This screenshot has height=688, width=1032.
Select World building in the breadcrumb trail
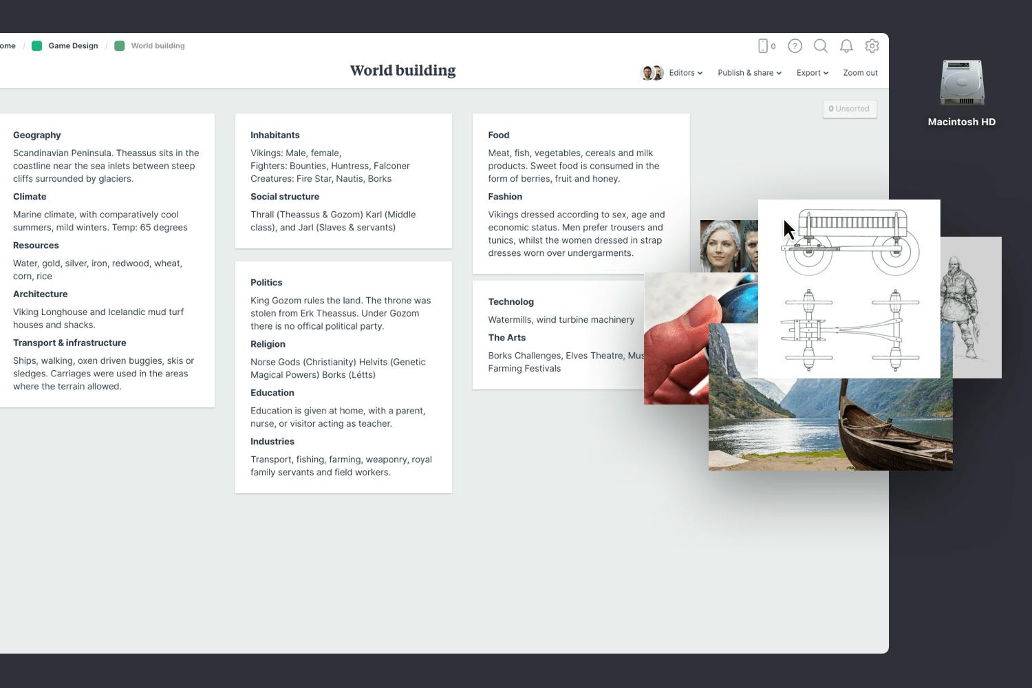158,45
